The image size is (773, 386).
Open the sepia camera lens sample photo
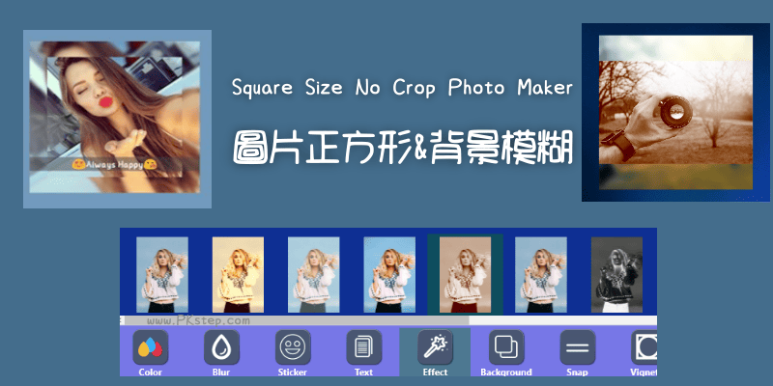coord(675,112)
